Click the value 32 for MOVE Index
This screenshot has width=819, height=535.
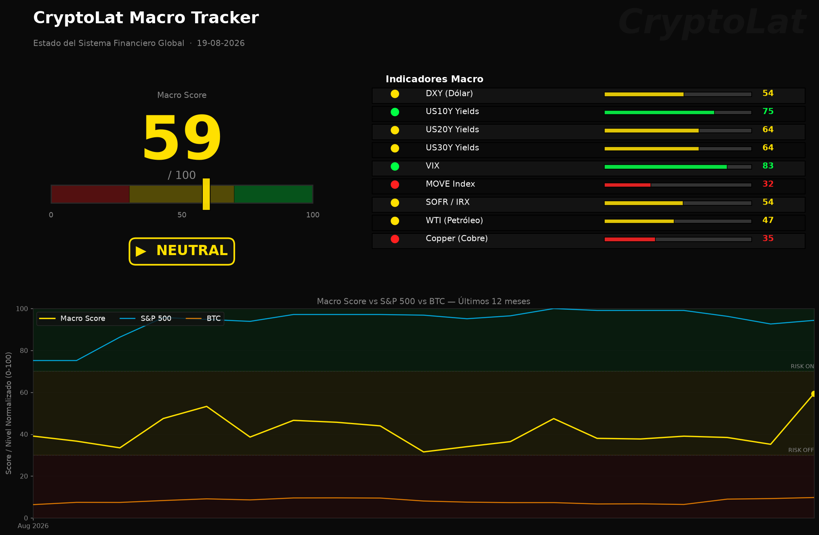768,184
